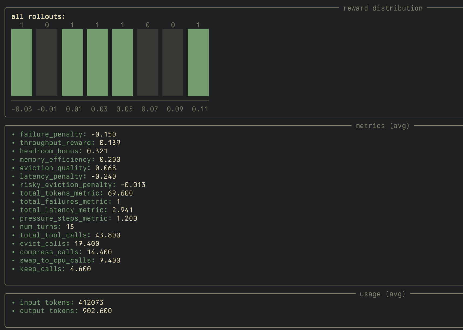The image size is (463, 330).
Task: Click the 'all rollouts:' heading
Action: pos(38,16)
